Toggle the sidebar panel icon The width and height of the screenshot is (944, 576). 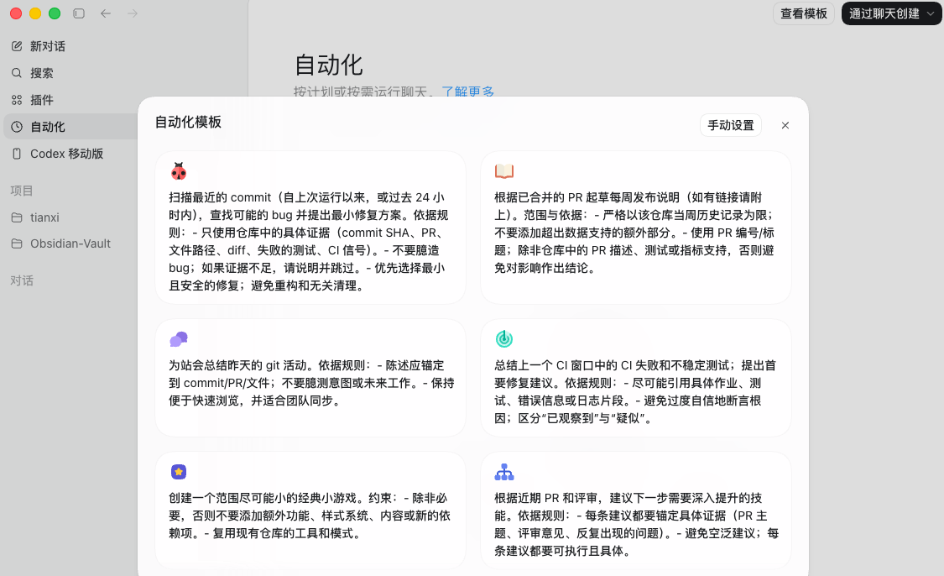pyautogui.click(x=79, y=13)
